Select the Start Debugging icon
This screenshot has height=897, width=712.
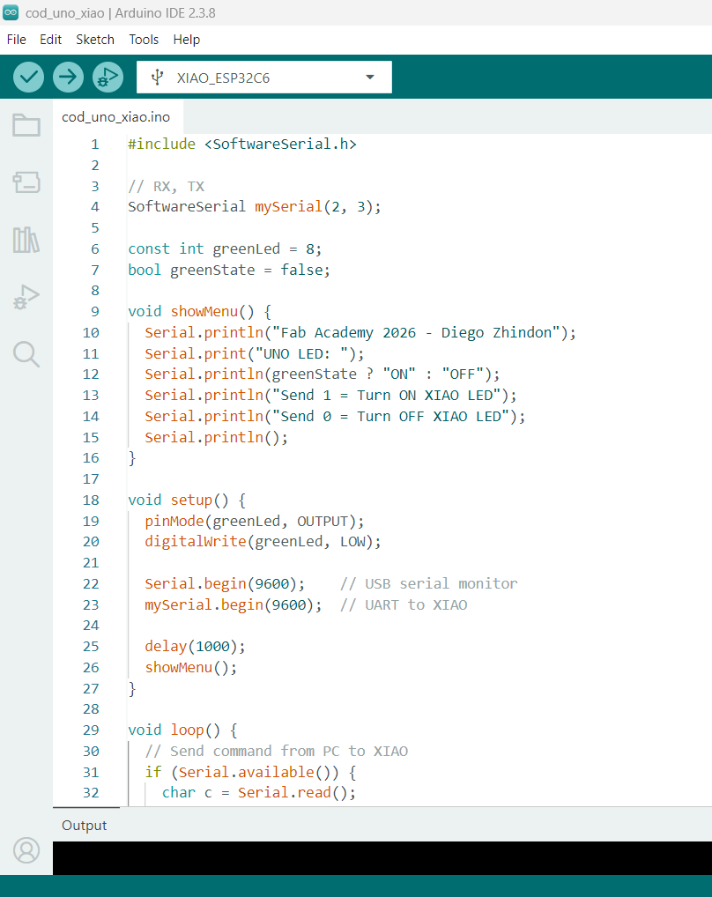point(108,77)
